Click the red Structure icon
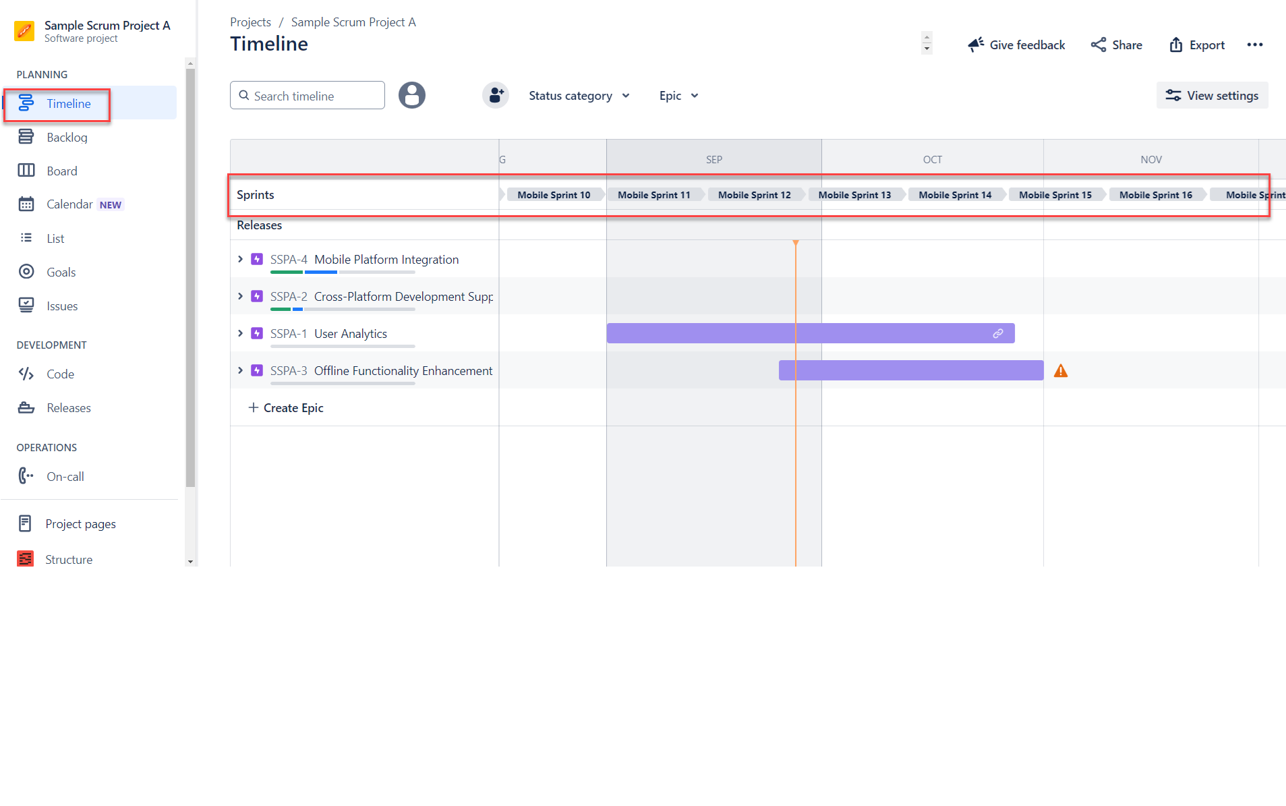 point(25,558)
